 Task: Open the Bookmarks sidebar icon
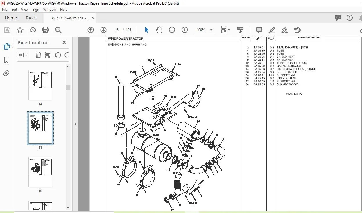click(x=6, y=60)
